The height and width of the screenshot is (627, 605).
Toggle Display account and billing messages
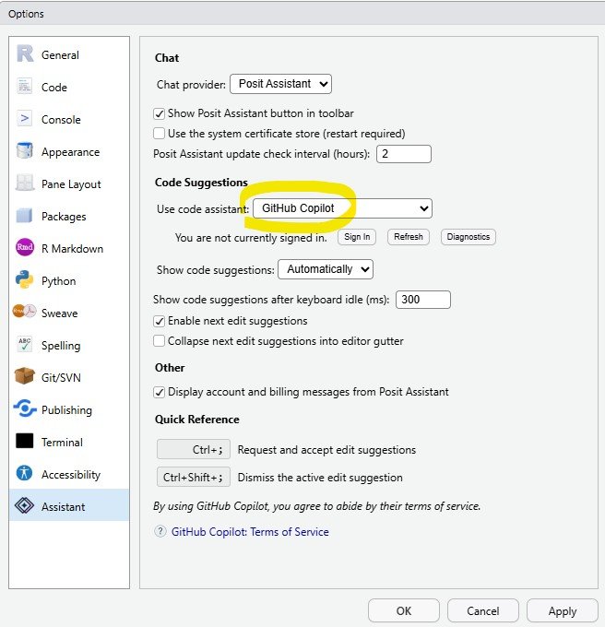point(160,392)
